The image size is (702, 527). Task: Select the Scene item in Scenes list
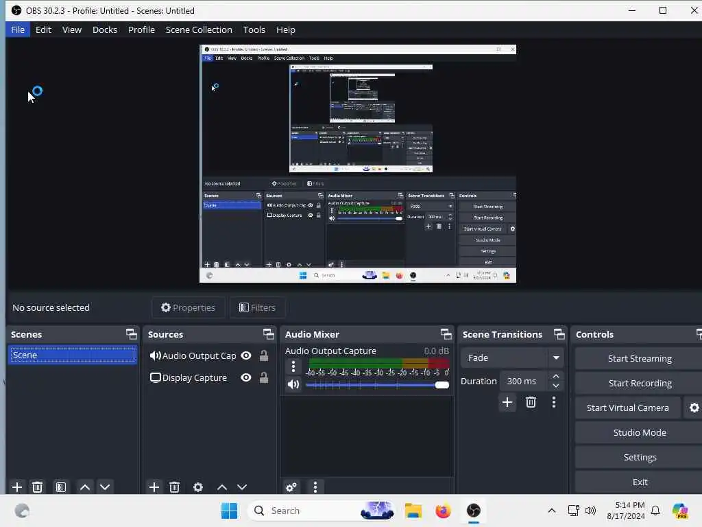pos(72,355)
